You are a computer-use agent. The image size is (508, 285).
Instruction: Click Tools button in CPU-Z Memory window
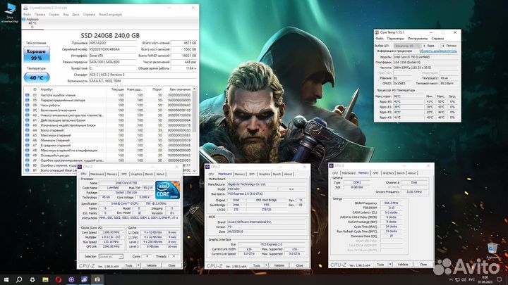[380, 265]
